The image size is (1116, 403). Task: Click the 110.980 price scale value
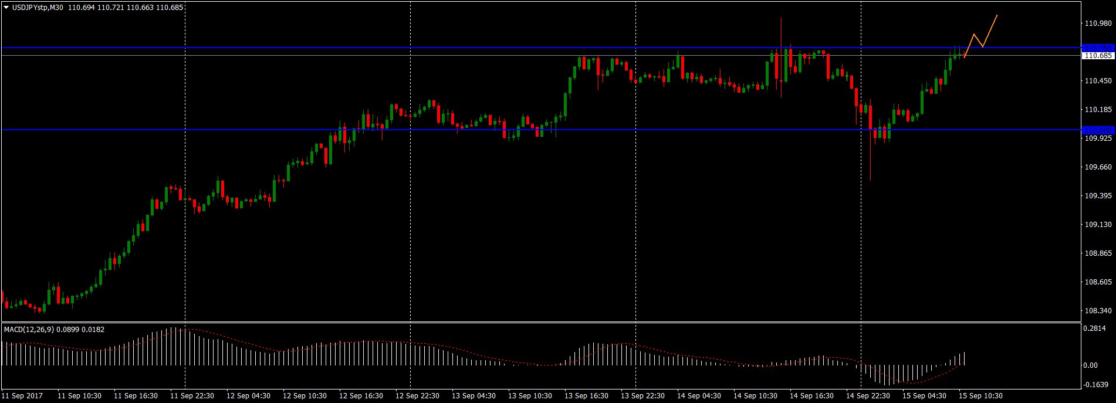tap(1098, 23)
